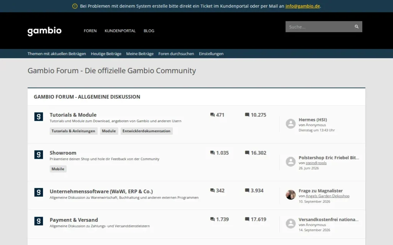Open the Tutorials & Module forum
The height and width of the screenshot is (245, 393).
pyautogui.click(x=73, y=115)
